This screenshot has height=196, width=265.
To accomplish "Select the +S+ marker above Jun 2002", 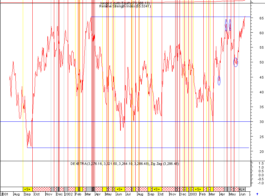I will (x=120, y=189).
